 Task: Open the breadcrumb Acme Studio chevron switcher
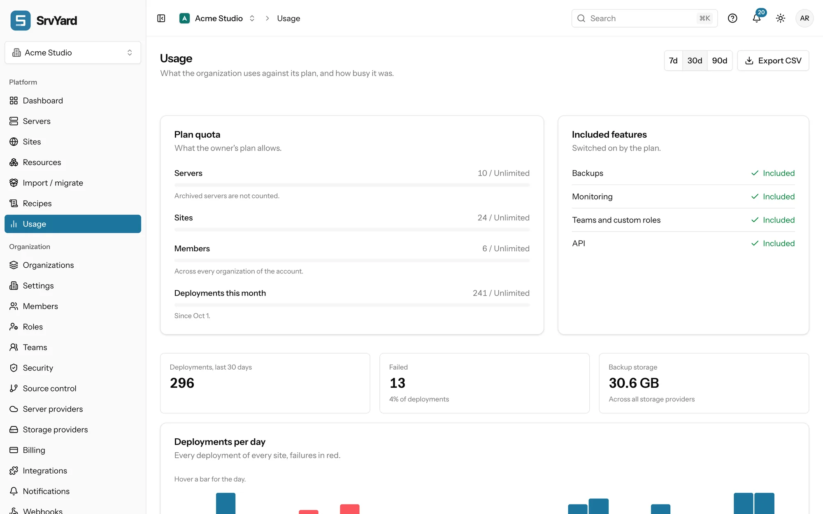(252, 19)
